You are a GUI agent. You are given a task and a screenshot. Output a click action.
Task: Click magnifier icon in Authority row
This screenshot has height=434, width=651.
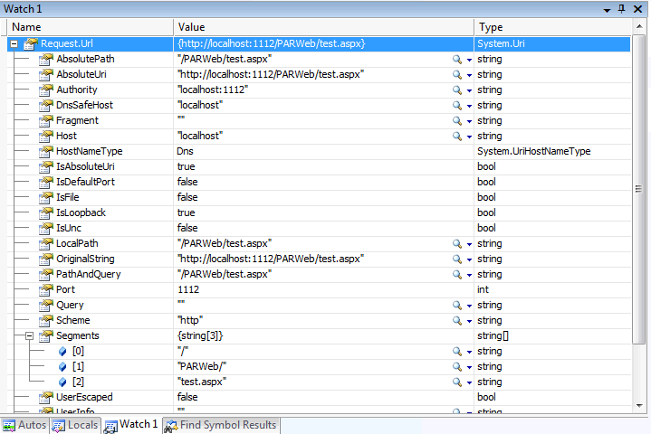[457, 90]
